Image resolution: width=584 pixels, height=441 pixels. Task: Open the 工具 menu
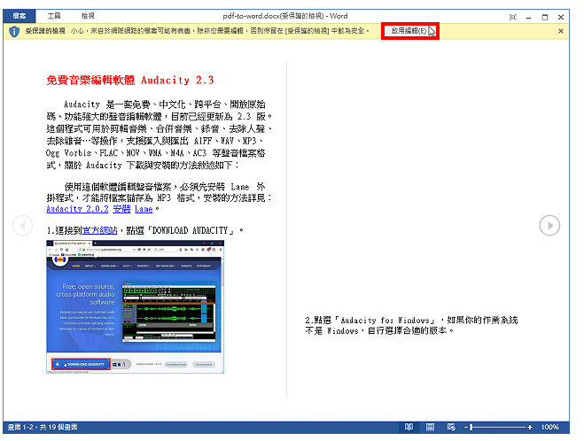click(x=54, y=16)
